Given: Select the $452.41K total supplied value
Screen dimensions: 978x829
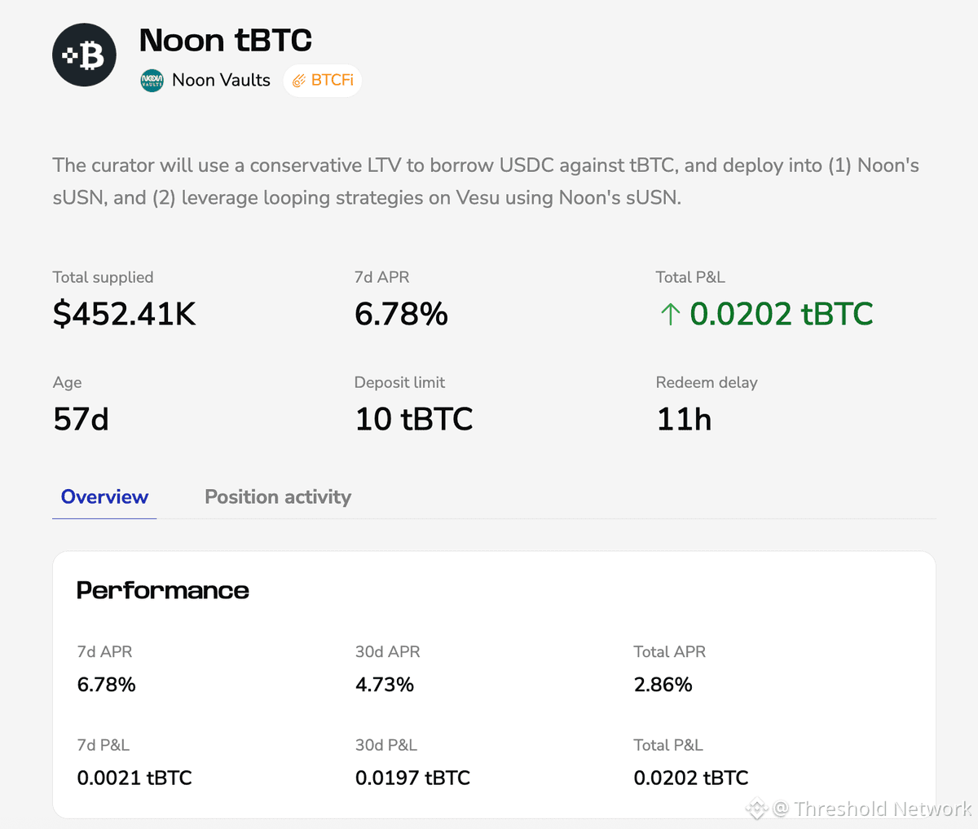Looking at the screenshot, I should click(x=125, y=314).
